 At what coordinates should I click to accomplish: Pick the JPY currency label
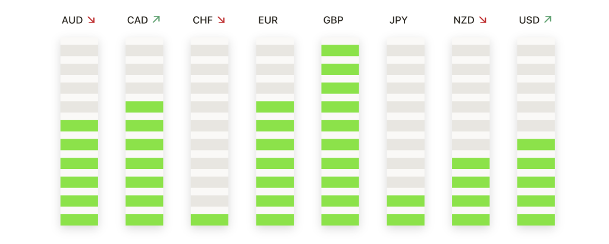[x=398, y=20]
